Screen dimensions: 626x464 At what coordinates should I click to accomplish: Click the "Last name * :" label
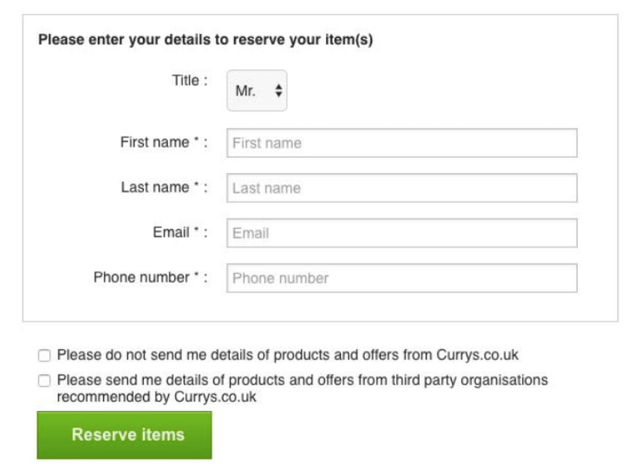tap(163, 187)
